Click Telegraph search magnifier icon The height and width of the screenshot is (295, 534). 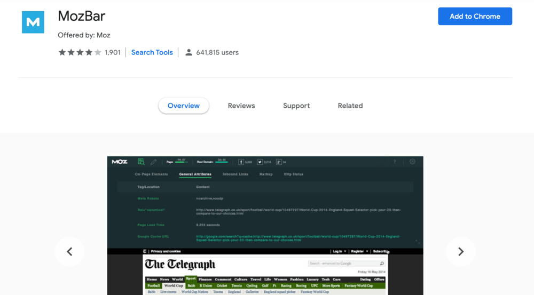tap(382, 264)
